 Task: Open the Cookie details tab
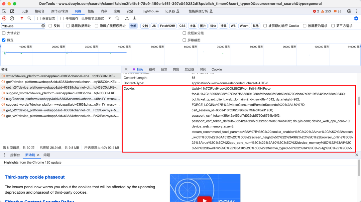coord(217,69)
